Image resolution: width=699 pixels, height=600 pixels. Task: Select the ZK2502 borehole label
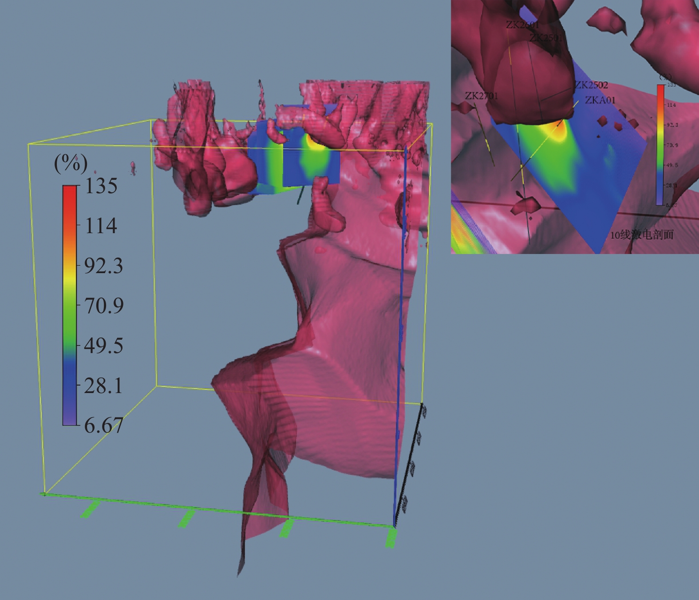point(591,85)
